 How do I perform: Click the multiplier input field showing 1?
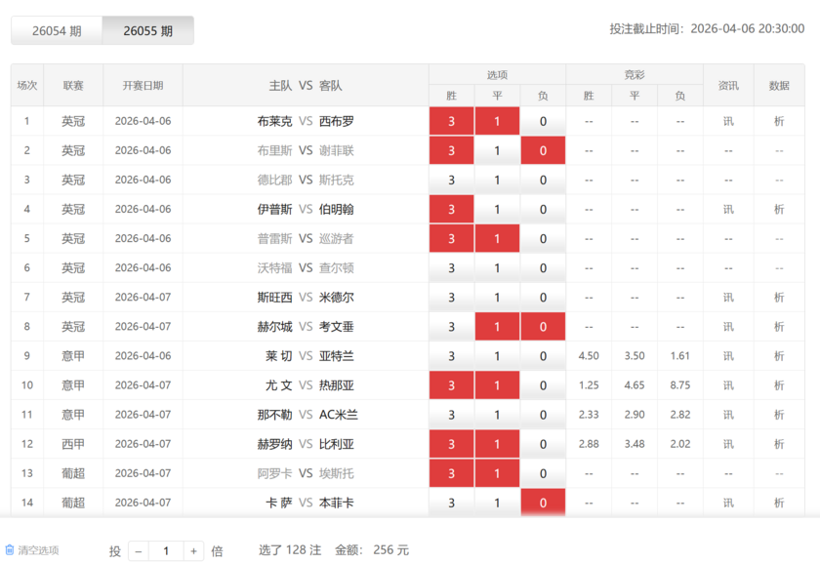click(168, 548)
